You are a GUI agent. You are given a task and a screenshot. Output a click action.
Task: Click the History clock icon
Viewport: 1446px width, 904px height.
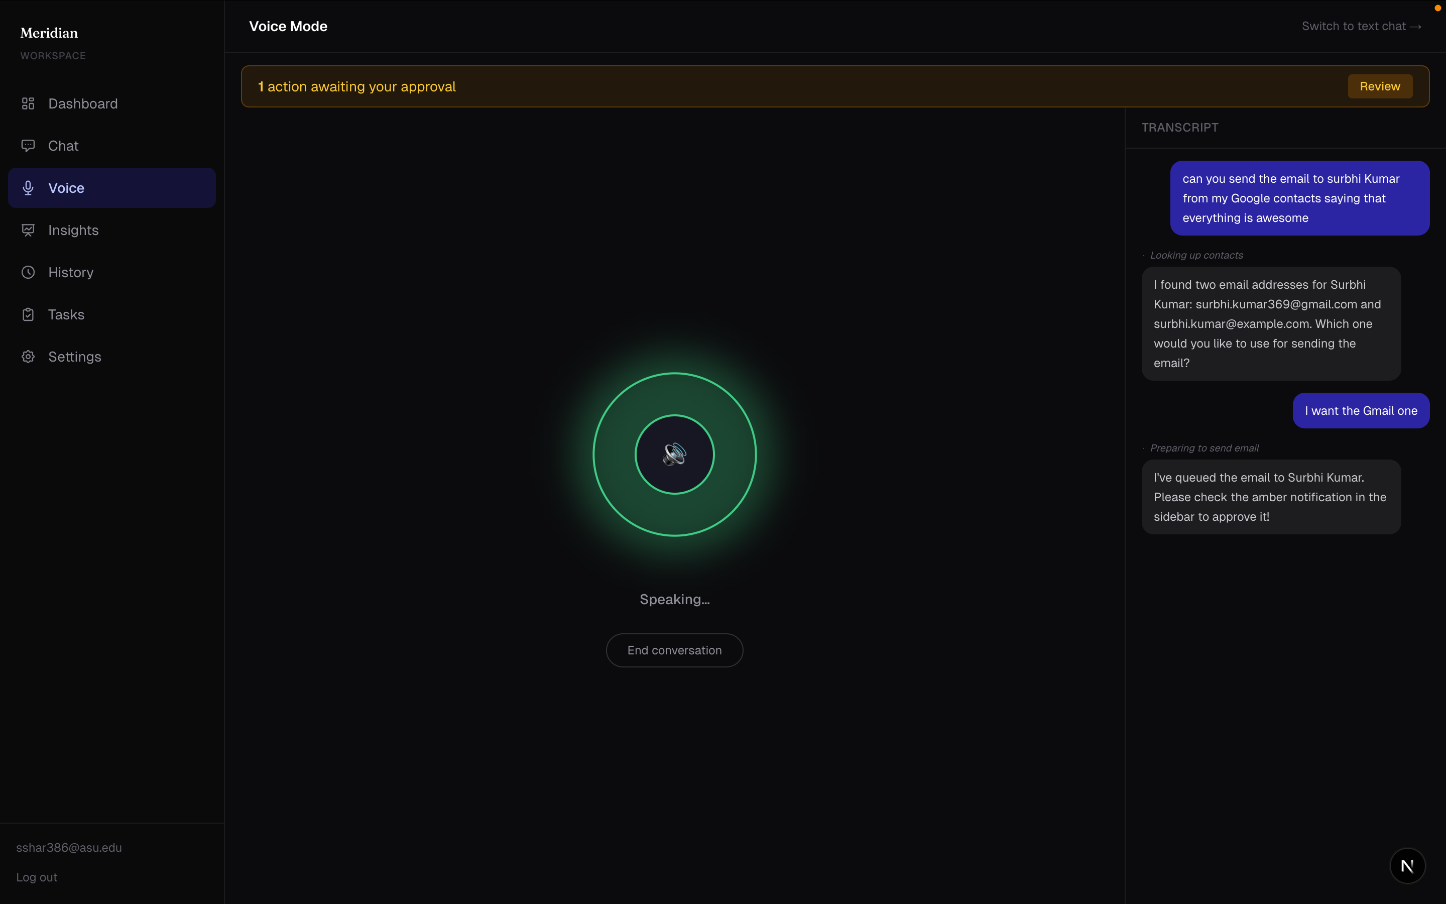click(28, 272)
